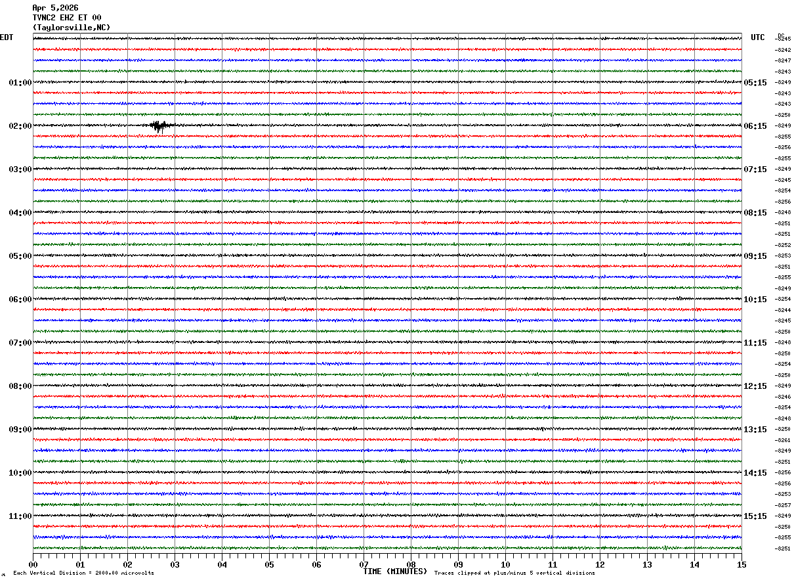Image resolution: width=794 pixels, height=582 pixels.
Task: Click the "11:15" UTC time label
Action: (x=755, y=343)
